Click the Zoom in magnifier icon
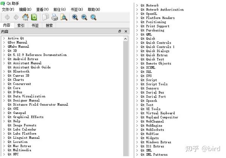The height and width of the screenshot is (158, 226). click(75, 17)
